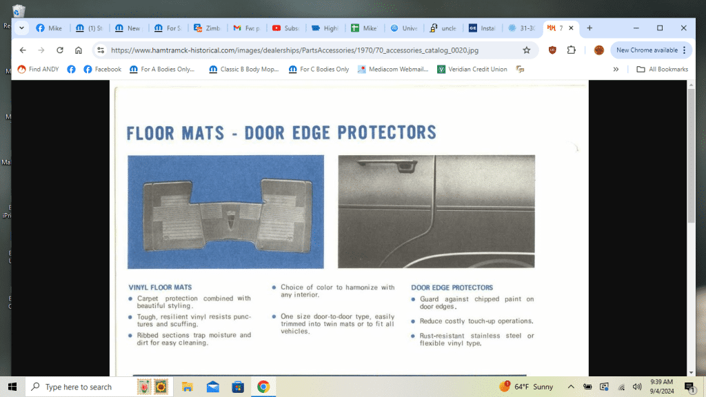The width and height of the screenshot is (706, 397).
Task: Open File Explorer from the taskbar
Action: tap(187, 387)
